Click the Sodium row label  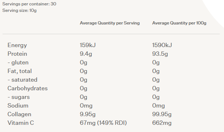18,106
